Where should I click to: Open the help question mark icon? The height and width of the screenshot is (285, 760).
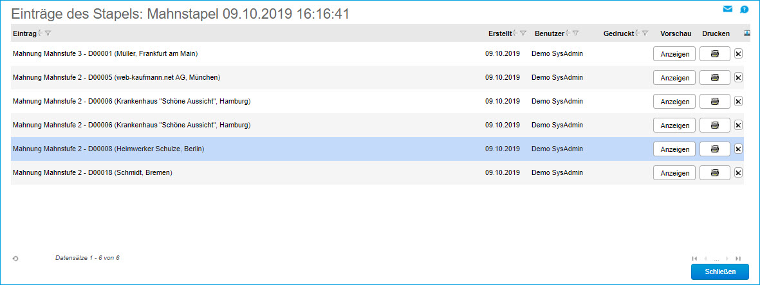745,9
